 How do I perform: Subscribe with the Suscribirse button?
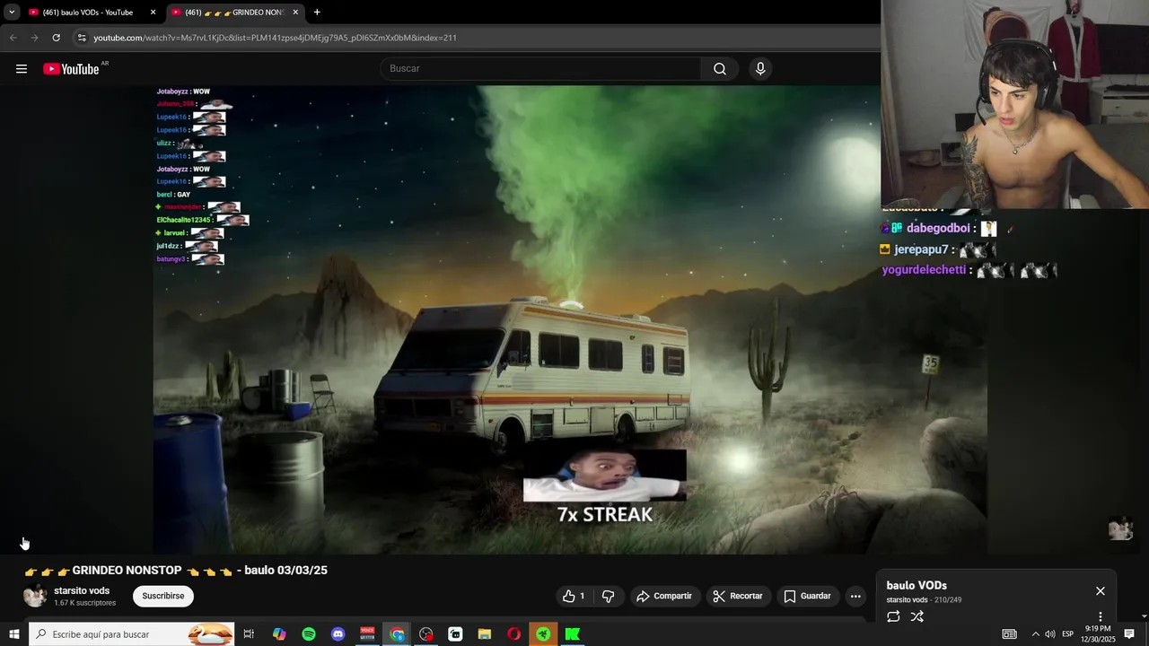163,596
